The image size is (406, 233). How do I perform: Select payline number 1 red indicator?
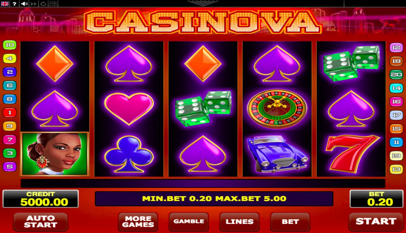coord(10,113)
